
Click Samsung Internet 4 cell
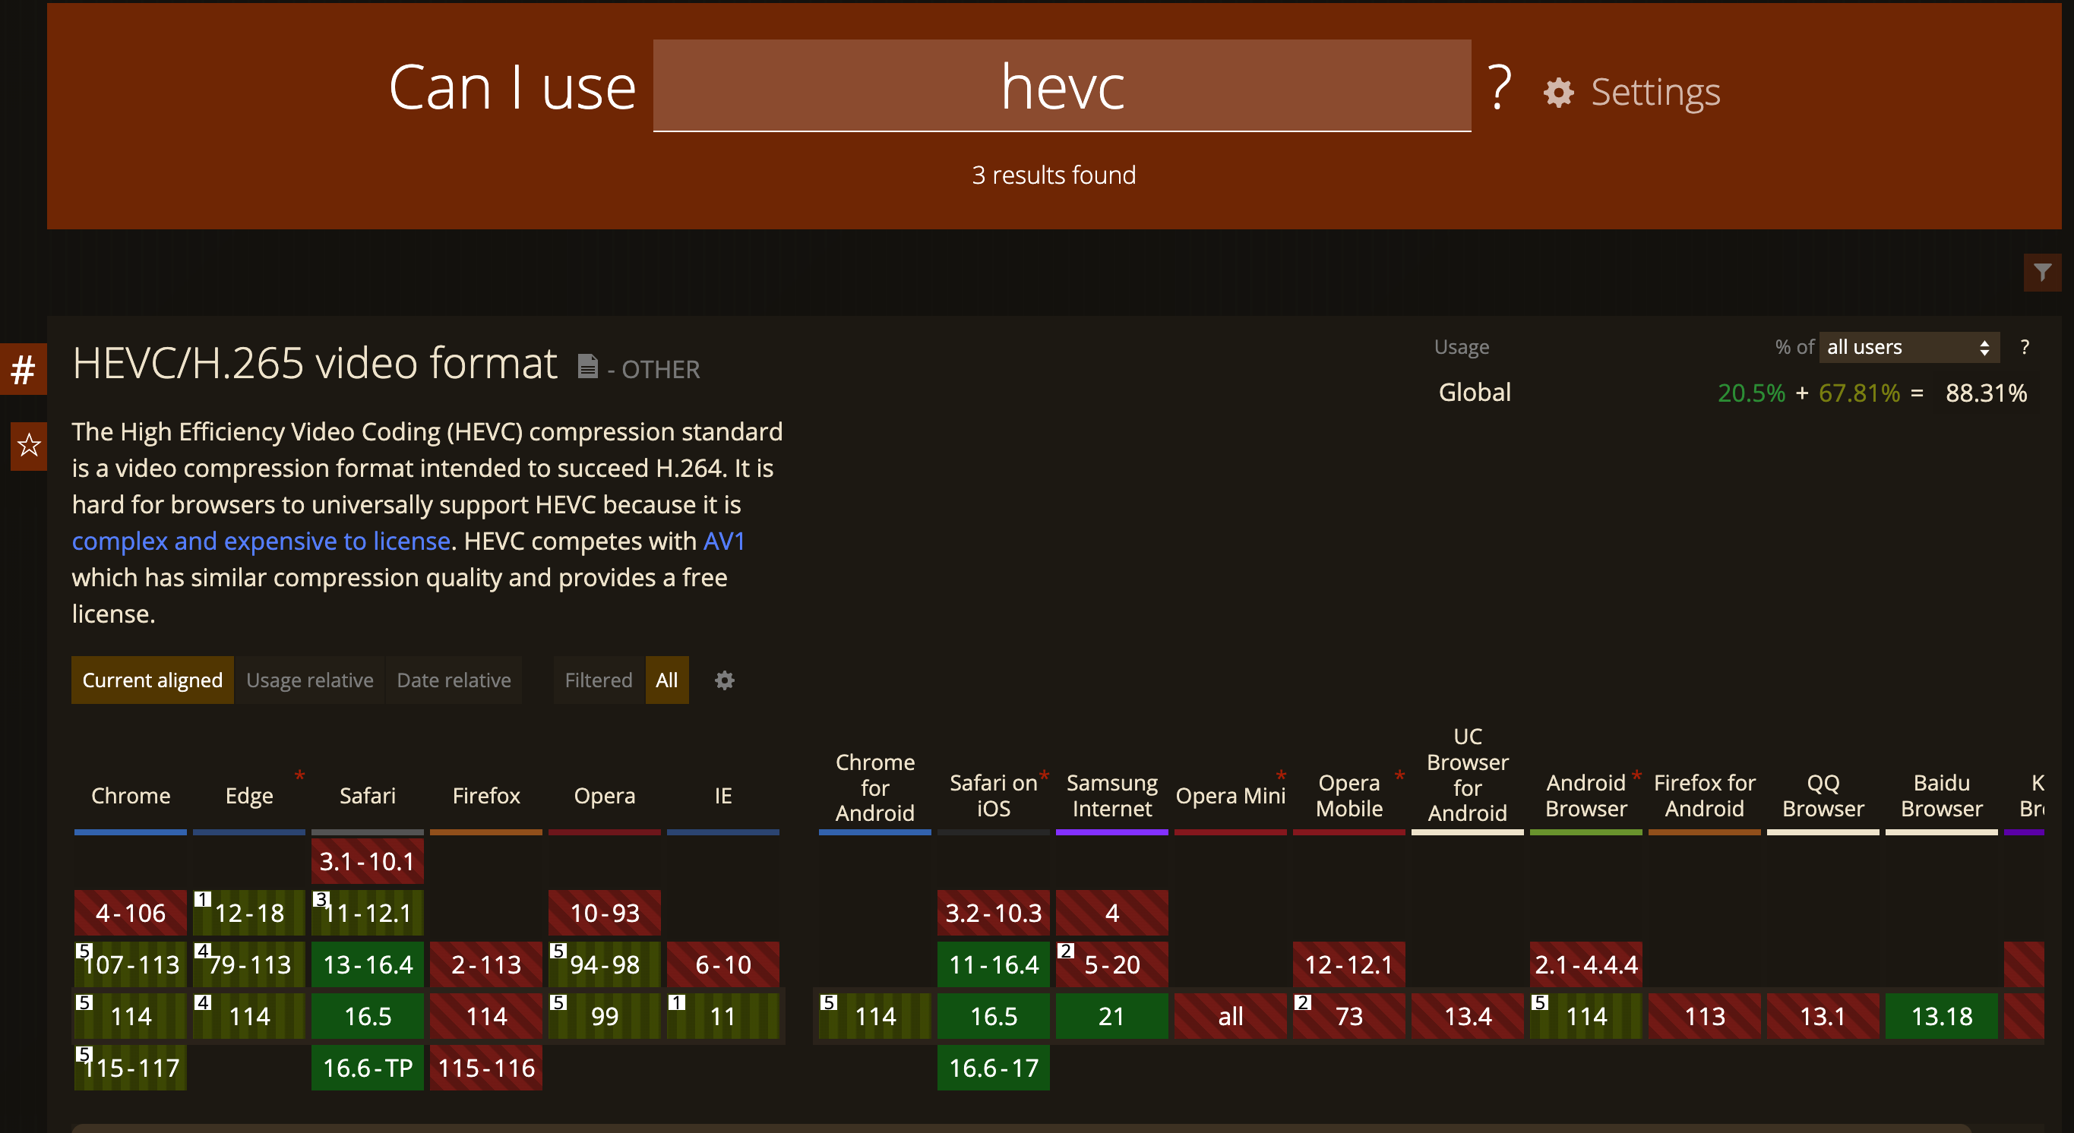point(1112,913)
